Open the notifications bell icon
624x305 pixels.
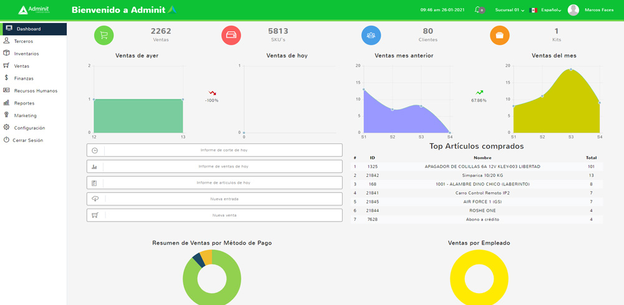tap(479, 10)
